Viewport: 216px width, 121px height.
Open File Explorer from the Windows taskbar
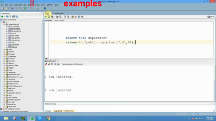[x=6, y=118]
